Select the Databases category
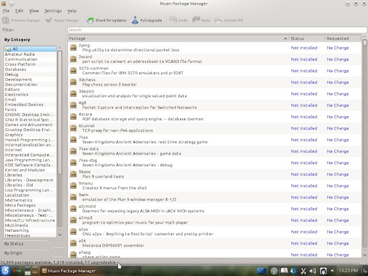The height and width of the screenshot is (276, 368). tap(30, 69)
